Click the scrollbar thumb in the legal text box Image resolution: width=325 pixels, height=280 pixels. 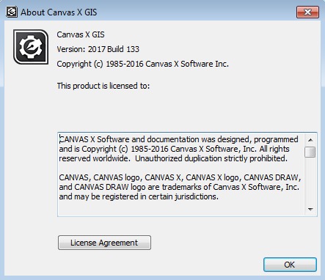310,152
